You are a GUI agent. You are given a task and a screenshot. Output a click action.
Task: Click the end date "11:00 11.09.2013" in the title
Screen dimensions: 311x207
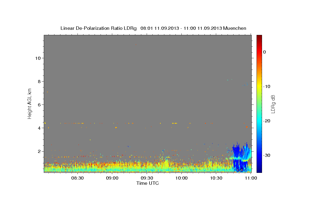[203, 28]
